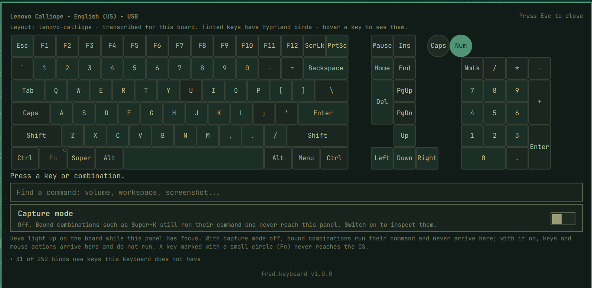Viewport: 592px width, 288px height.
Task: Select the numpad Enter key
Action: [540, 147]
